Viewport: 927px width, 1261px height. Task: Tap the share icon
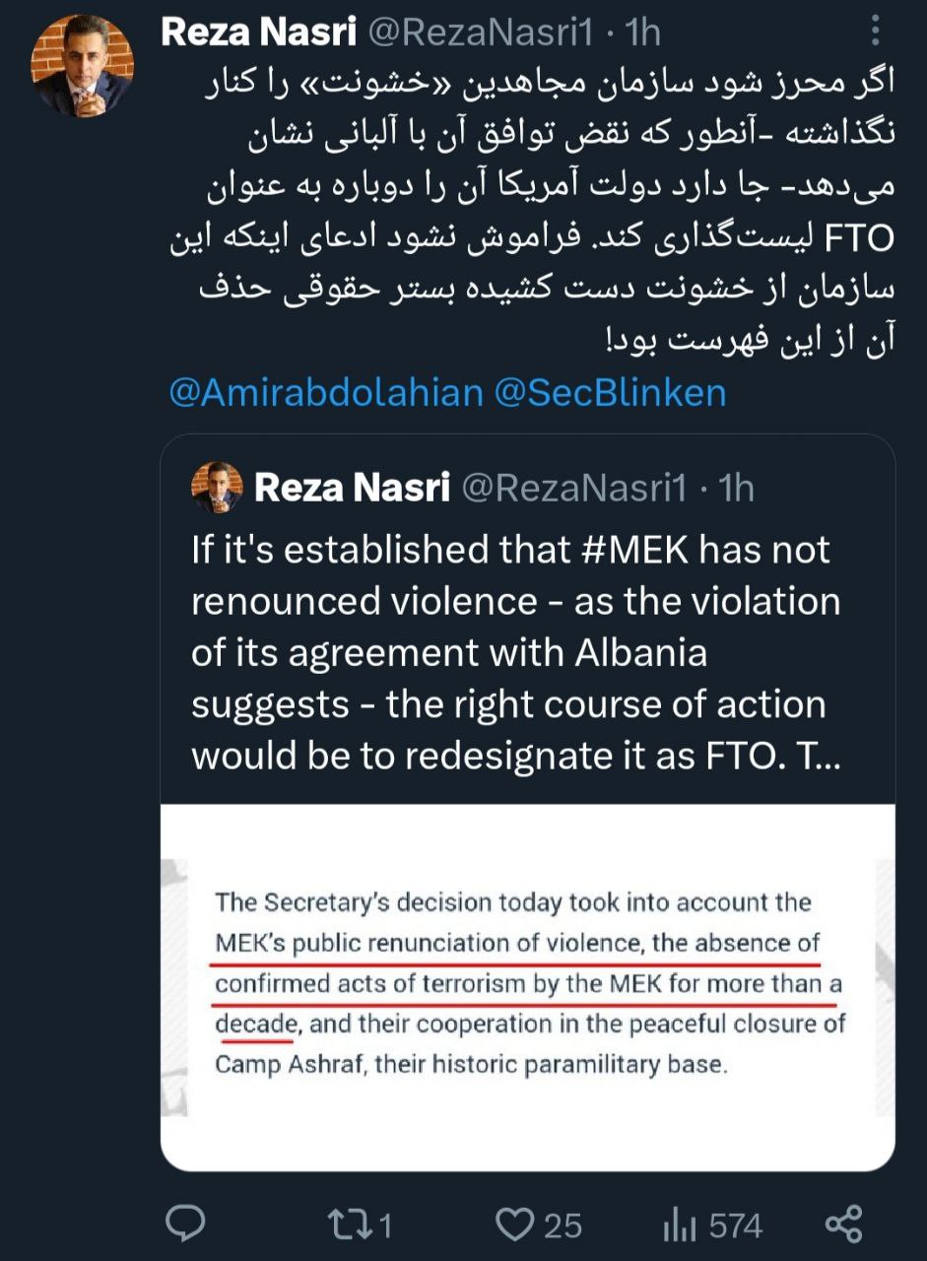843,1225
